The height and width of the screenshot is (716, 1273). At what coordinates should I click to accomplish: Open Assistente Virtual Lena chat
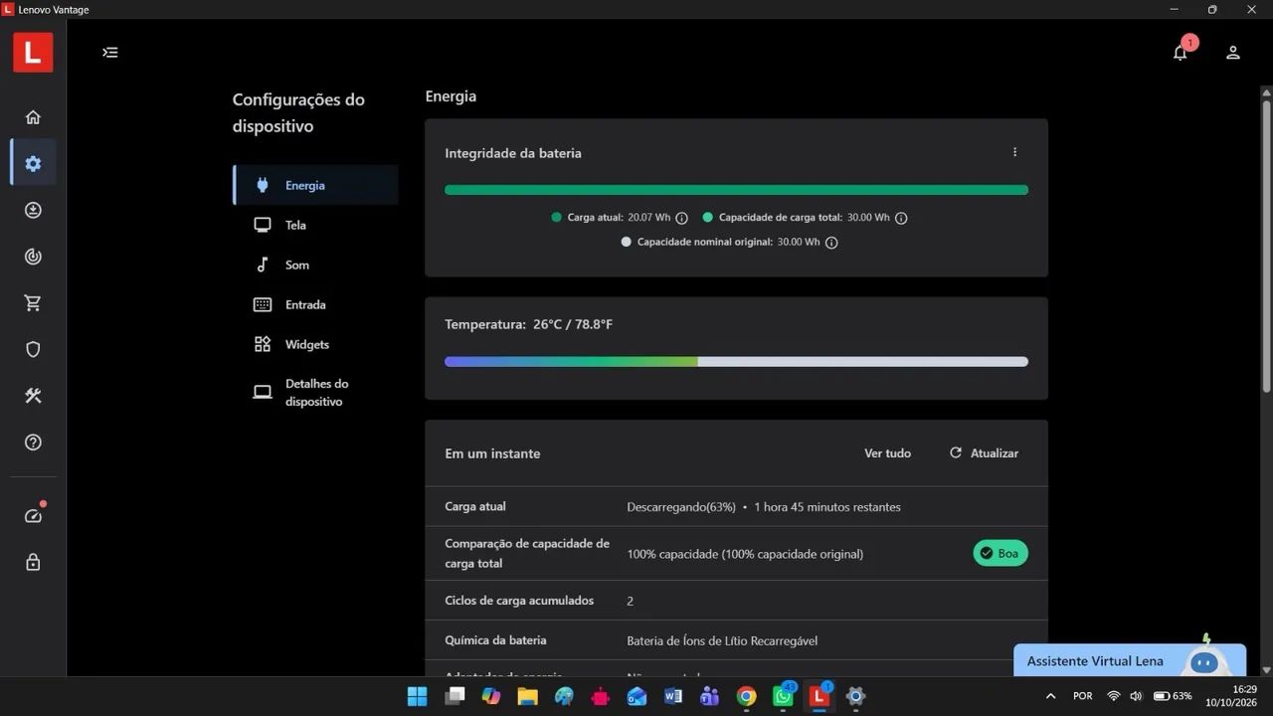[x=1130, y=660]
